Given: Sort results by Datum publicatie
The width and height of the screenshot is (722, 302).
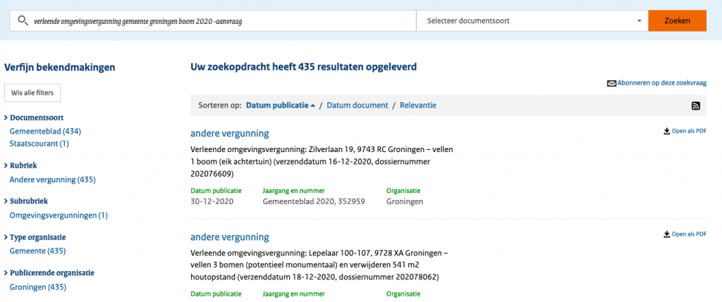Looking at the screenshot, I should click(277, 106).
